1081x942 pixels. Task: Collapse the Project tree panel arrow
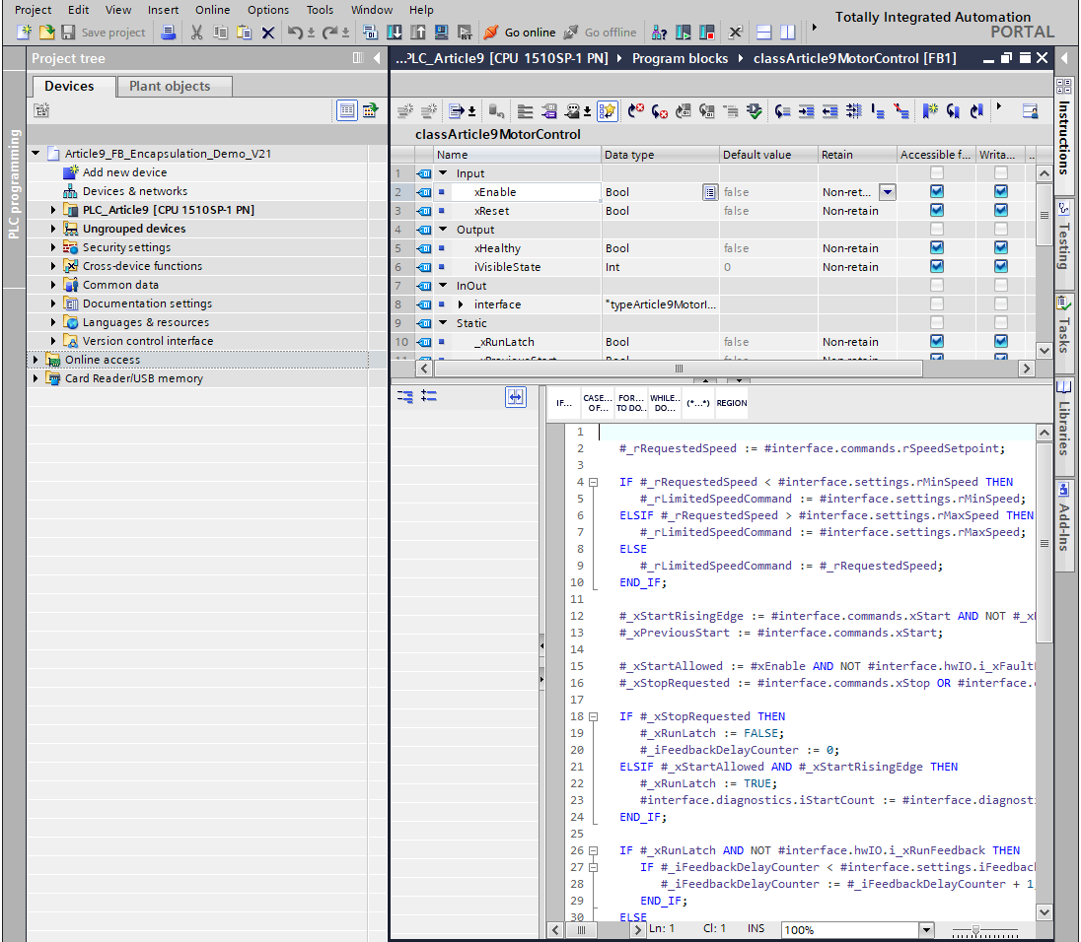(377, 58)
